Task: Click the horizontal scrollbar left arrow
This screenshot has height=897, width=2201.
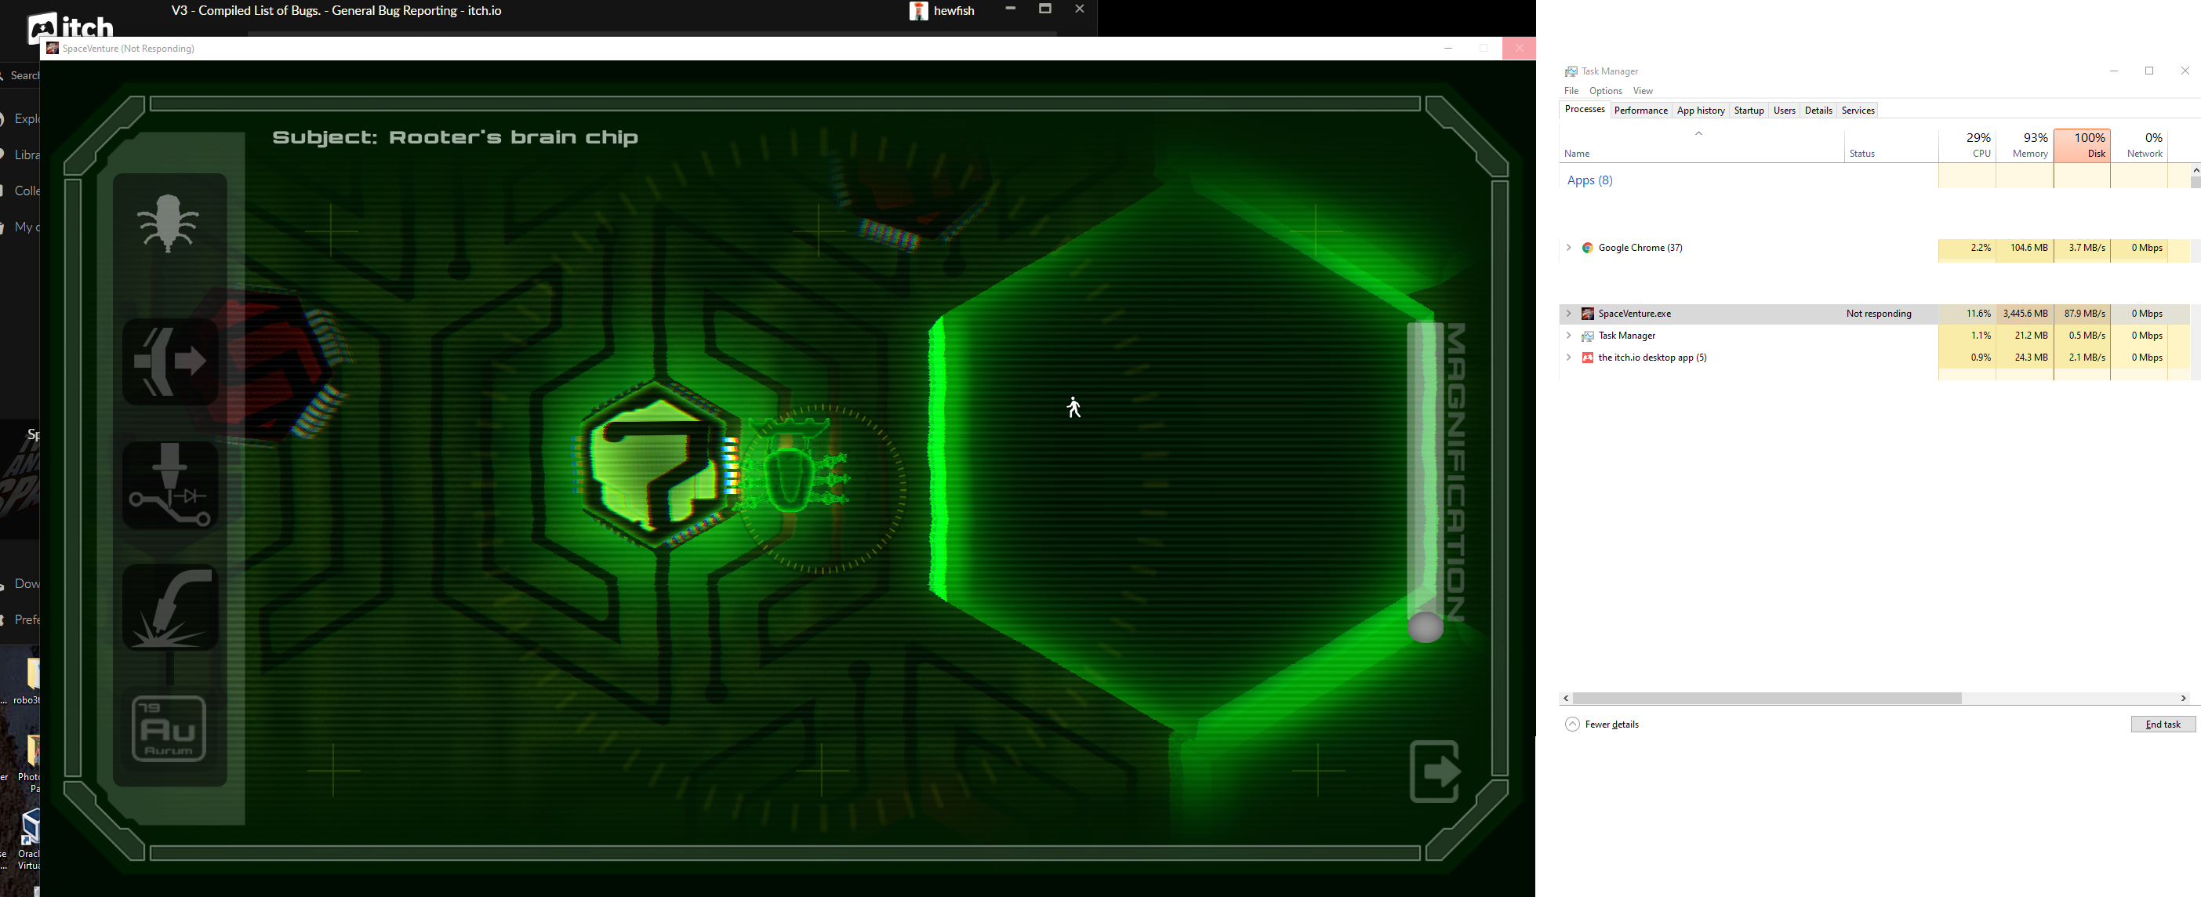Action: (x=1566, y=698)
